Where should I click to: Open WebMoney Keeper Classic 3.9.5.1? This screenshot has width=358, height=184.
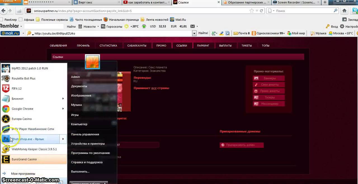pyautogui.click(x=33, y=149)
